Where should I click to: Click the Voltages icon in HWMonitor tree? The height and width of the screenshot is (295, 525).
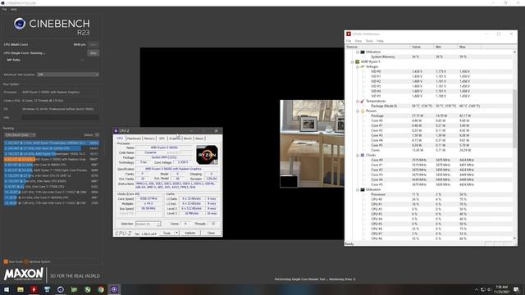(363, 66)
